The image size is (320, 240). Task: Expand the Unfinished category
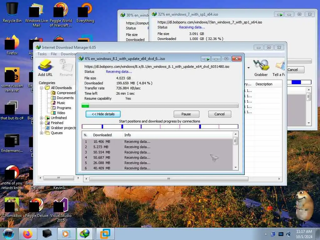(x=41, y=118)
